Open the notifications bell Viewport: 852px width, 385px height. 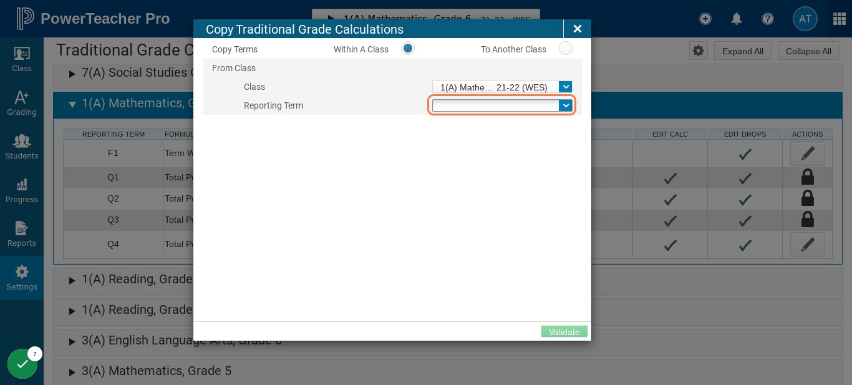pos(737,19)
